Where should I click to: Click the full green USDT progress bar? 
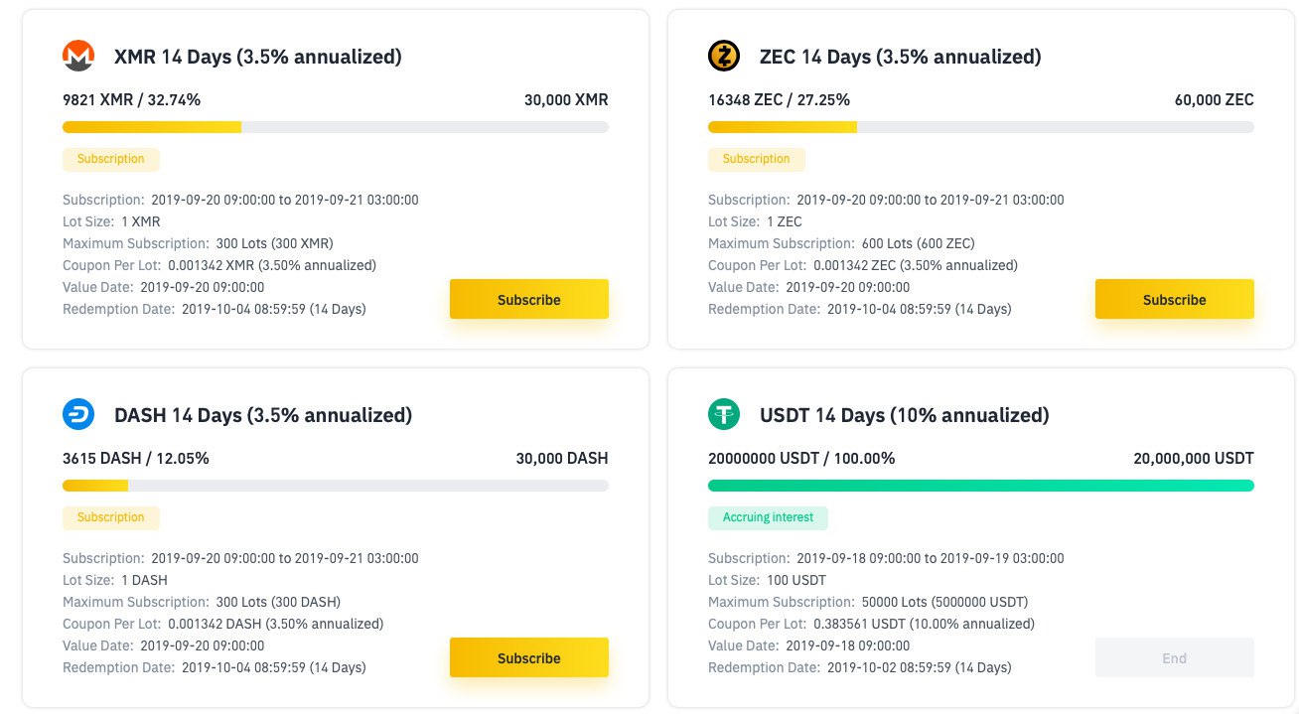(x=981, y=486)
